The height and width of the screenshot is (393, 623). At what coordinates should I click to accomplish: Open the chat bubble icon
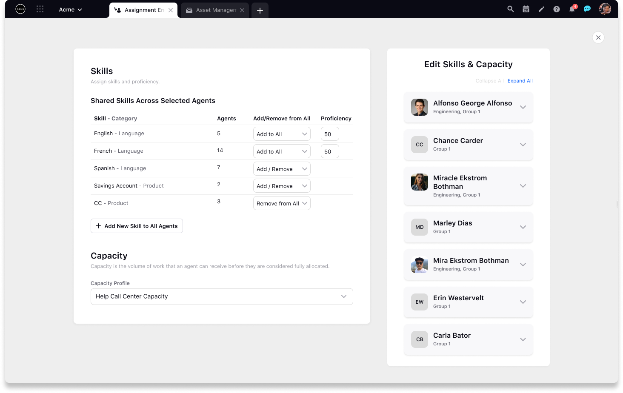(587, 9)
